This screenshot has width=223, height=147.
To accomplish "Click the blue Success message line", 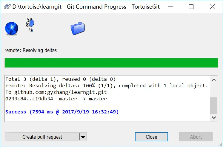I will 62,112.
